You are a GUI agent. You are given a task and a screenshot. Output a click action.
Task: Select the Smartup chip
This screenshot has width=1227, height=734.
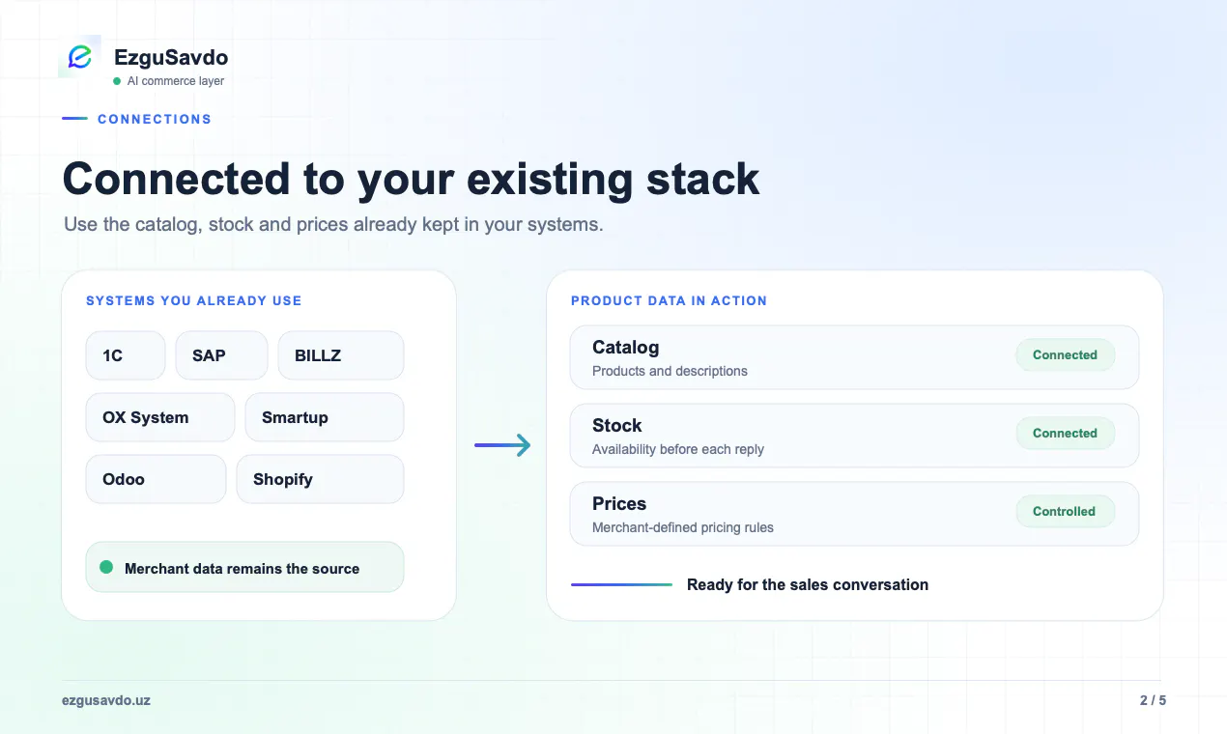click(x=325, y=417)
